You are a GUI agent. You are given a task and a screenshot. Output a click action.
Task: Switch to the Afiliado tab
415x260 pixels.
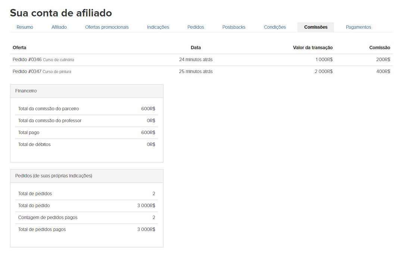(59, 27)
